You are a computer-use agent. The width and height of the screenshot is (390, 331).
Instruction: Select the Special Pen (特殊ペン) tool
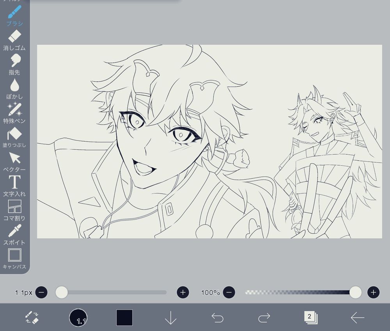(14, 114)
